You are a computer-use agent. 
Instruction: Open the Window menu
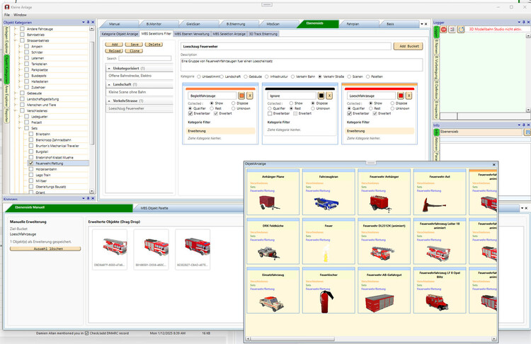20,14
